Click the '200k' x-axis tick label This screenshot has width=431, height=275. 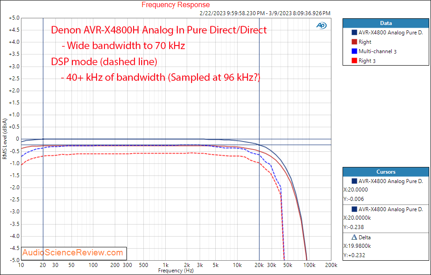pyautogui.click(x=331, y=265)
